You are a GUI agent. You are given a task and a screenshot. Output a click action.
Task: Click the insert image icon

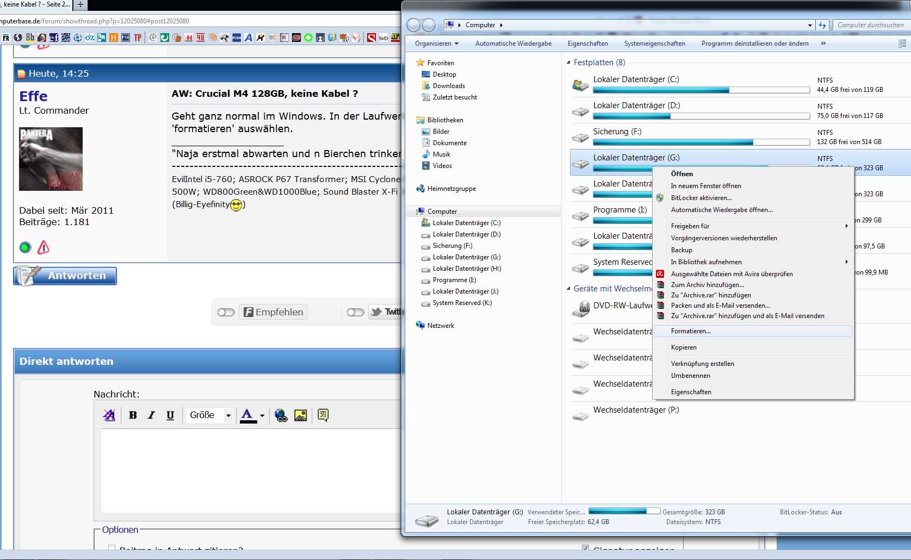tap(300, 415)
